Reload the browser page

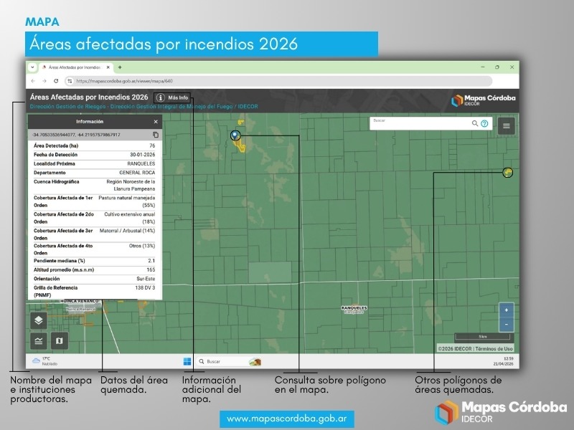pyautogui.click(x=57, y=81)
